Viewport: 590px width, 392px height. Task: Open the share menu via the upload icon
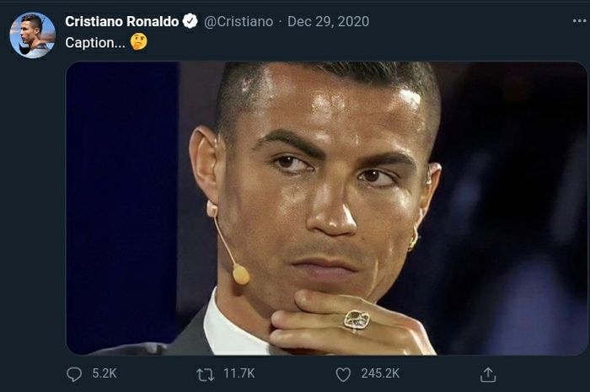[488, 373]
